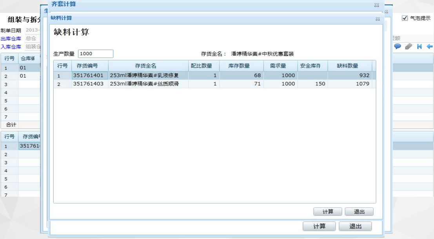Click the 存货编号 column header in 缺料计算 table

click(90, 66)
